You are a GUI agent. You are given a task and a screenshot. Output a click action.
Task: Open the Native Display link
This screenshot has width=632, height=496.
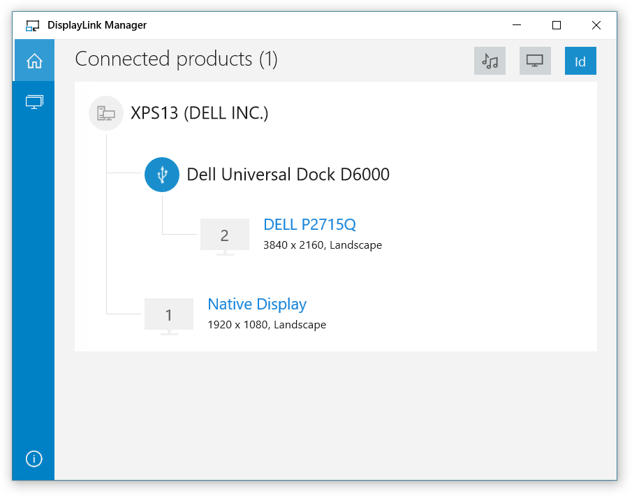[x=257, y=304]
